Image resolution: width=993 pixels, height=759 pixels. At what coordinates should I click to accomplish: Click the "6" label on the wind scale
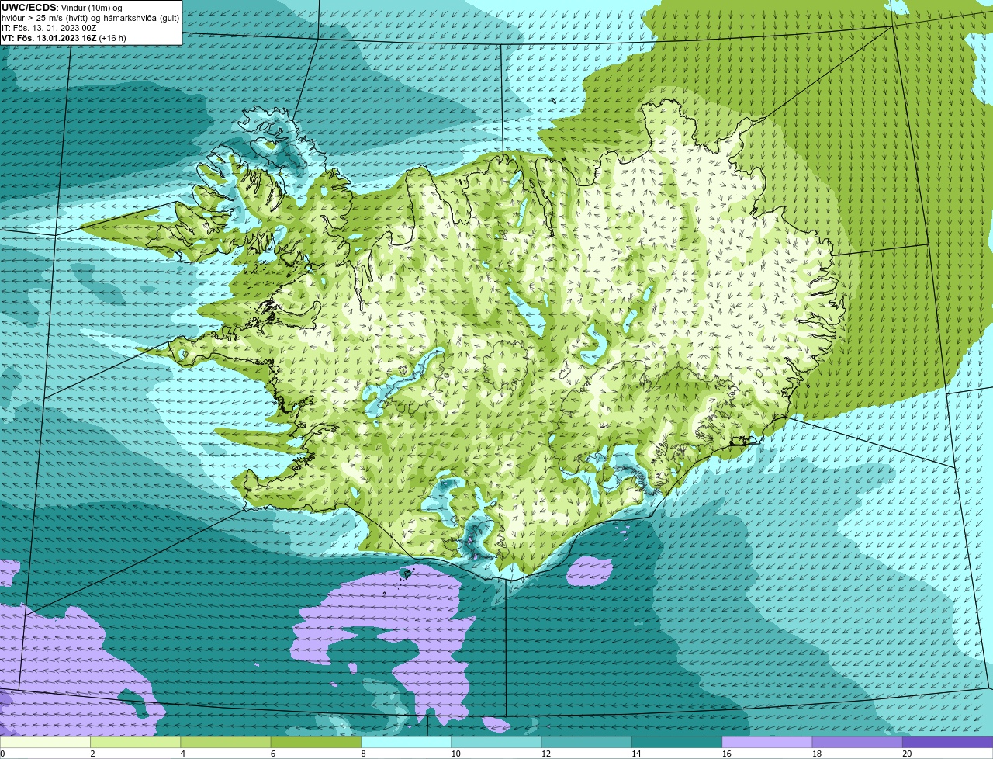pos(272,754)
